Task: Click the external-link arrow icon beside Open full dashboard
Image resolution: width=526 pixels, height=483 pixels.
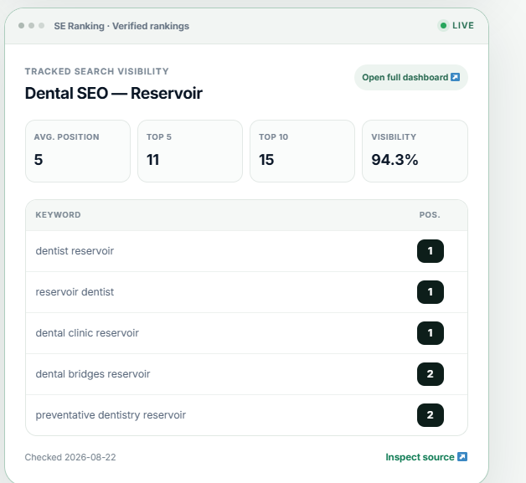Action: [x=455, y=77]
